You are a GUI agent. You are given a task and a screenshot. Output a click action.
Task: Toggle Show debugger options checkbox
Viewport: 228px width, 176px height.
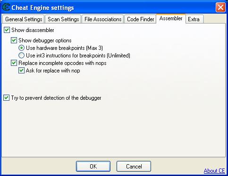click(x=14, y=40)
